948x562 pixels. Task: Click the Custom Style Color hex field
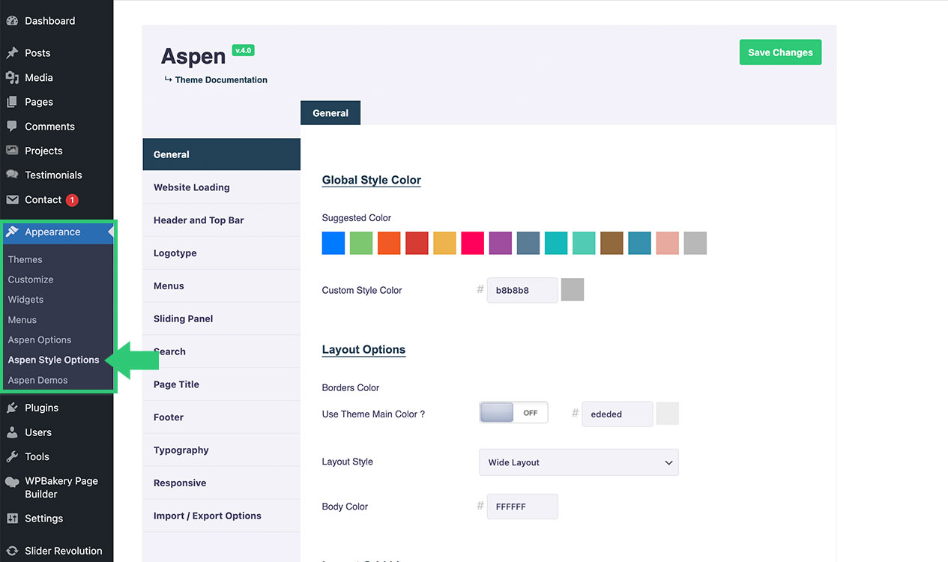coord(522,291)
